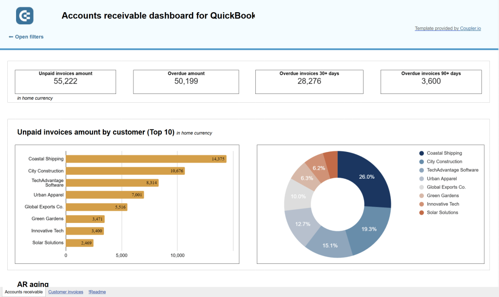Viewport: 499px width, 297px height.
Task: Select the Accounts receivable tab
Action: coord(23,292)
